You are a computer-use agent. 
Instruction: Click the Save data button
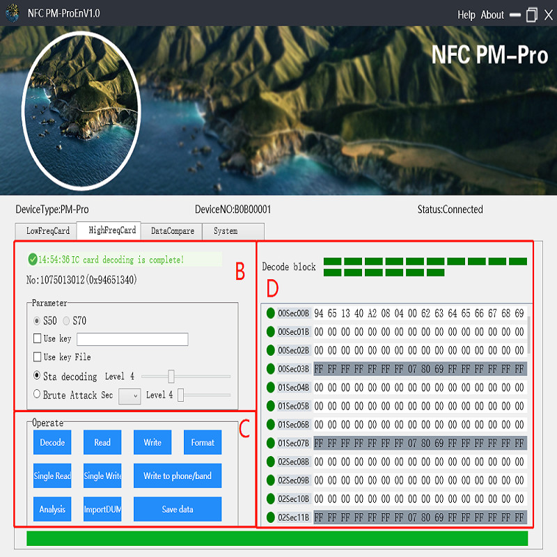click(177, 509)
